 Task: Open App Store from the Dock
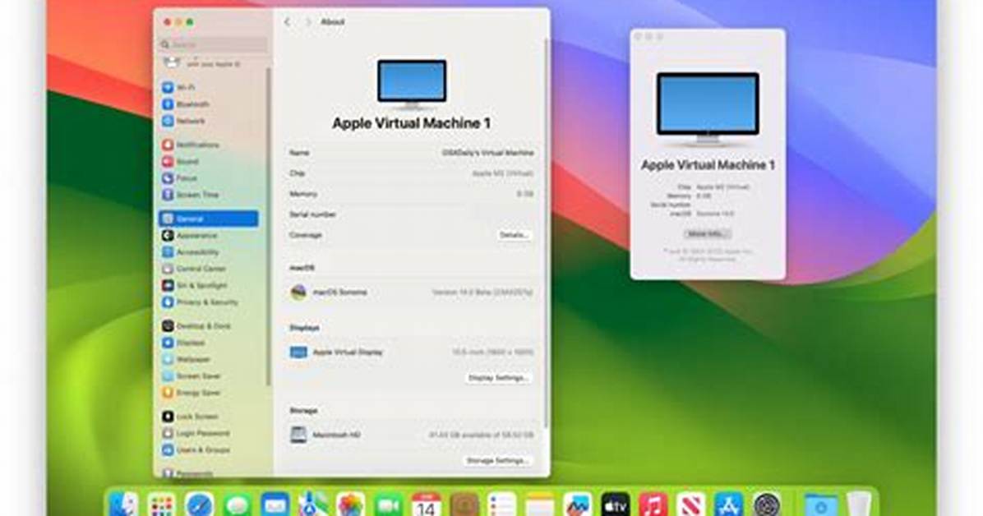tap(729, 504)
